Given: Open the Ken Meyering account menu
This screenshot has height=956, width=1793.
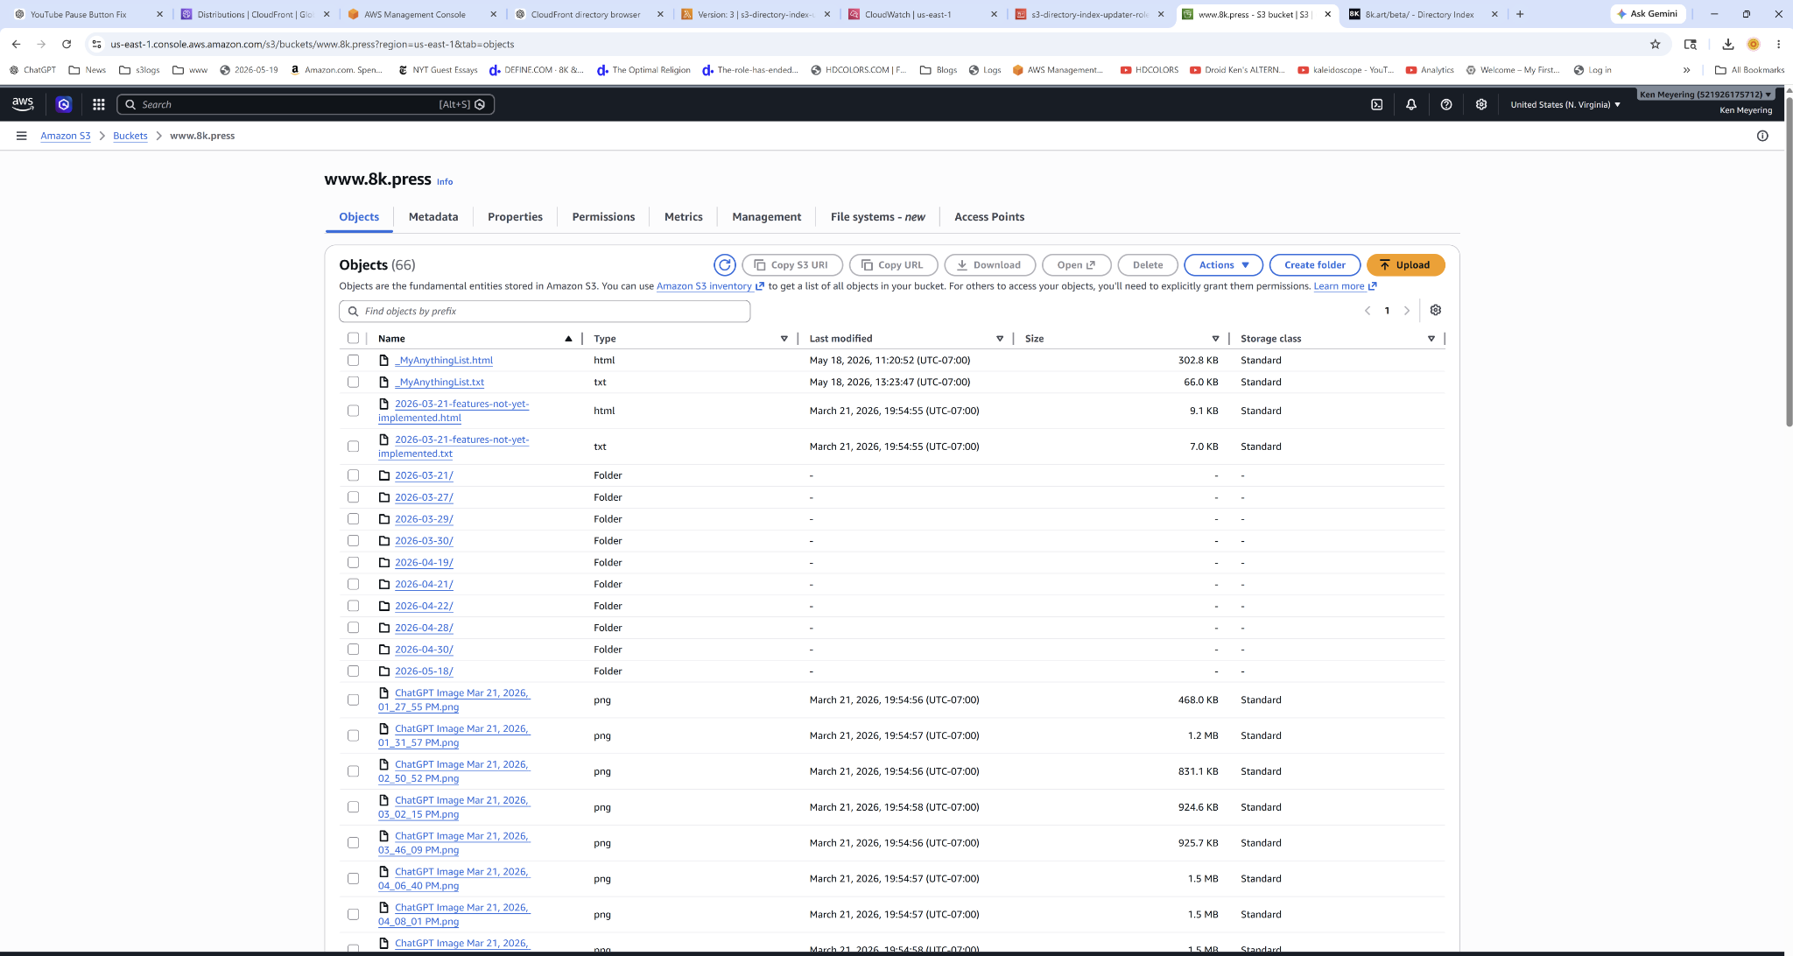Looking at the screenshot, I should (1705, 95).
